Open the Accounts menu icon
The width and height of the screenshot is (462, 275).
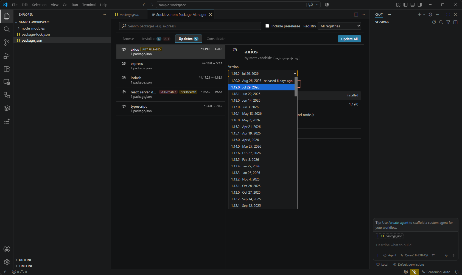[7, 249]
